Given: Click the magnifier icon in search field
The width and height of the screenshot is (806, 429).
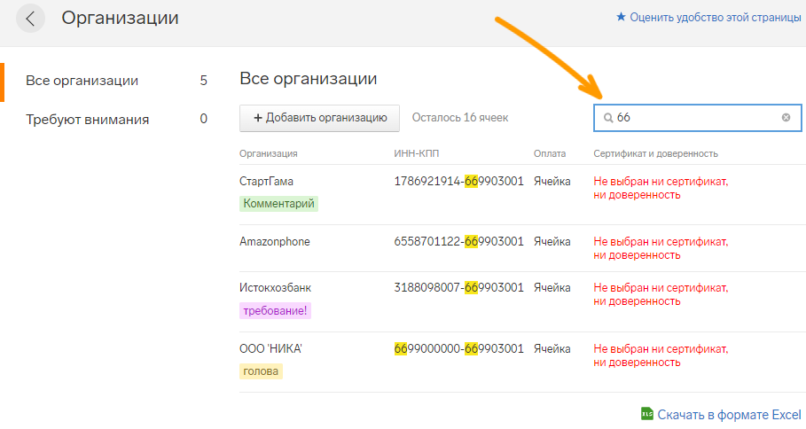Looking at the screenshot, I should [608, 118].
